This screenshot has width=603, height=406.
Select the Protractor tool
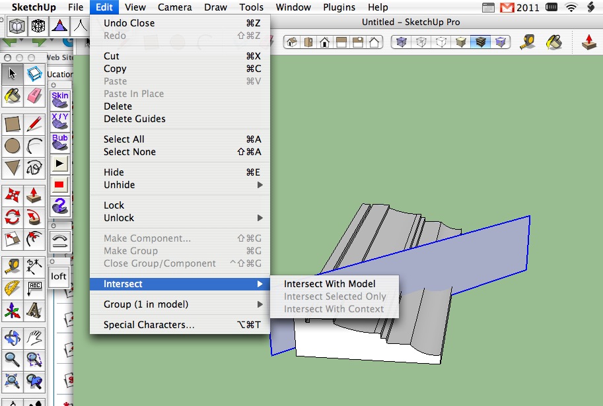tap(12, 288)
